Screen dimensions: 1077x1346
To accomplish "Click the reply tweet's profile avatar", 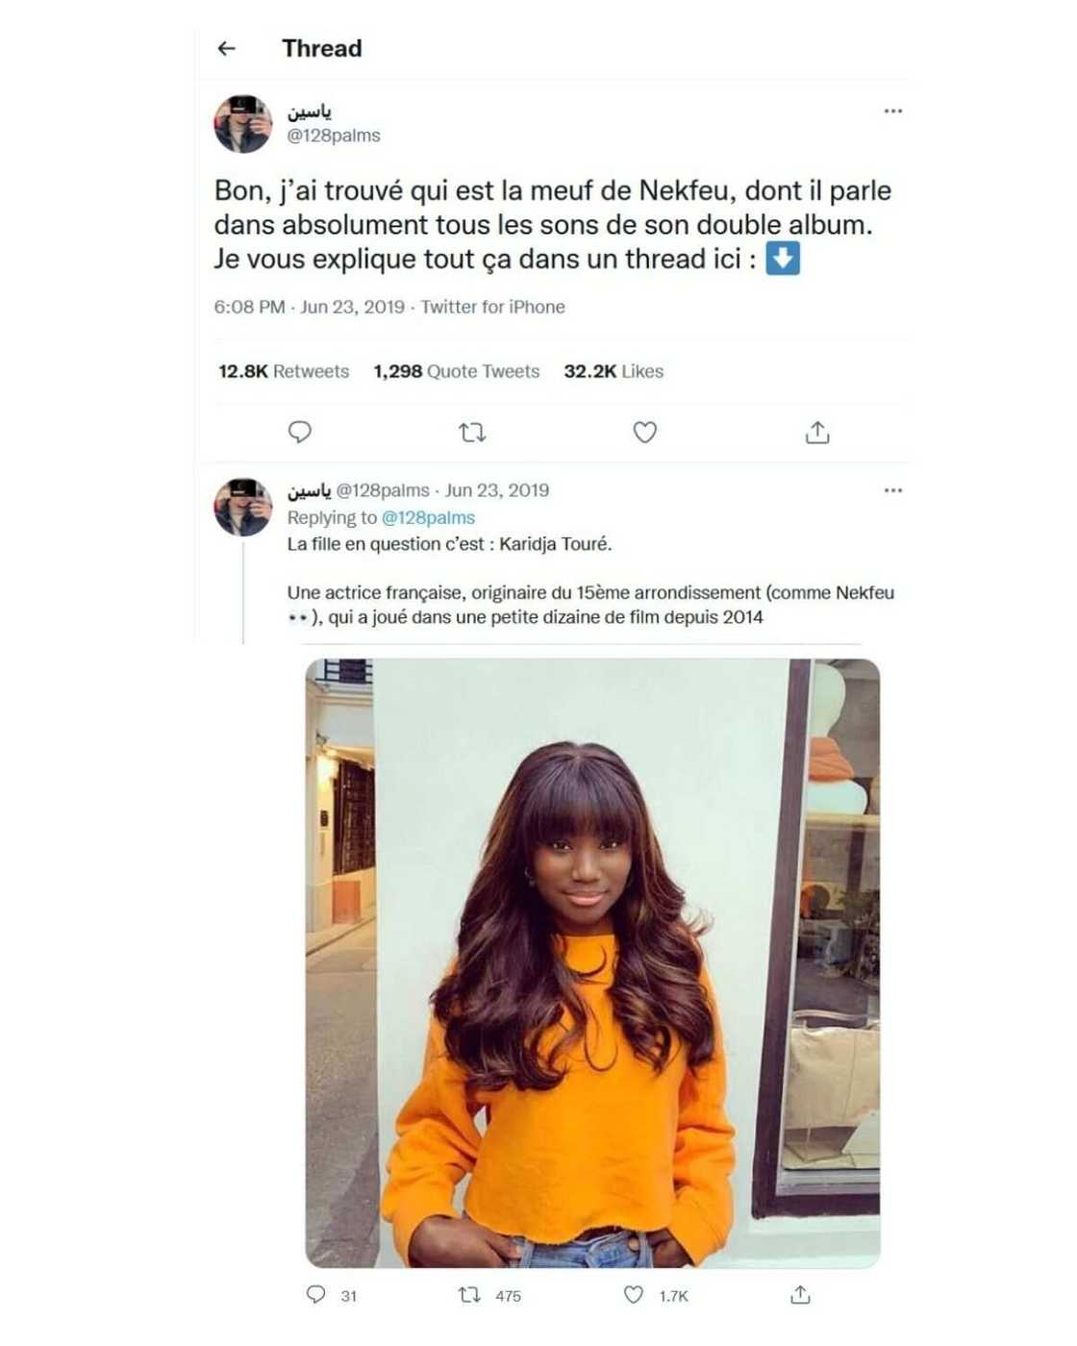I will click(242, 507).
